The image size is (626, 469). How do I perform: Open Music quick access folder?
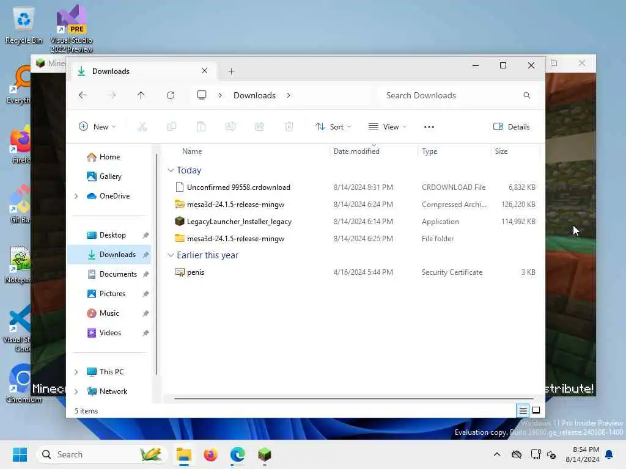coord(109,313)
